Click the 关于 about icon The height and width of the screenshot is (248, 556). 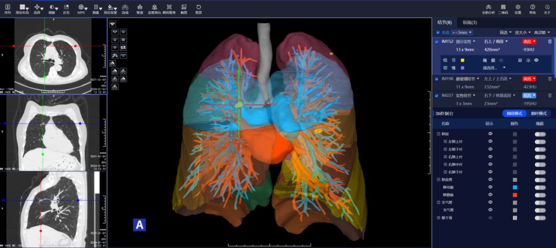pos(547,7)
